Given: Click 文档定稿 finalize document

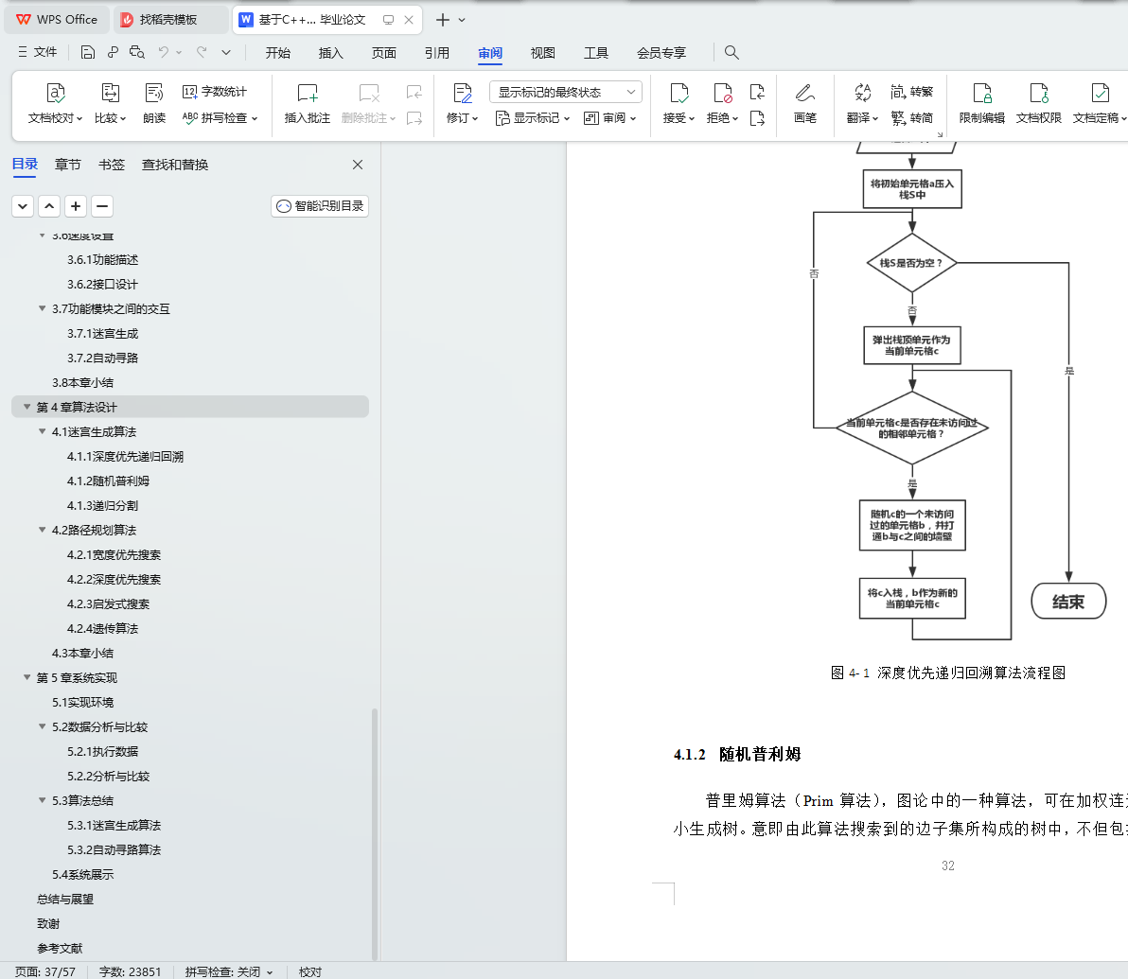Looking at the screenshot, I should coord(1100,104).
